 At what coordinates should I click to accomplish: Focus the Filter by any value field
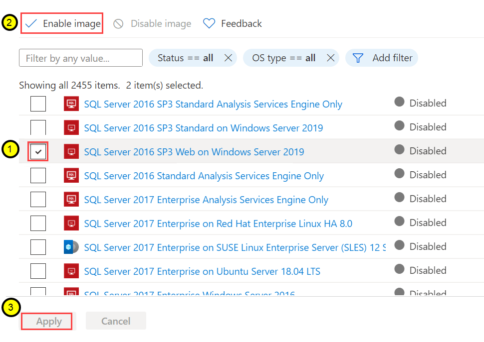81,58
